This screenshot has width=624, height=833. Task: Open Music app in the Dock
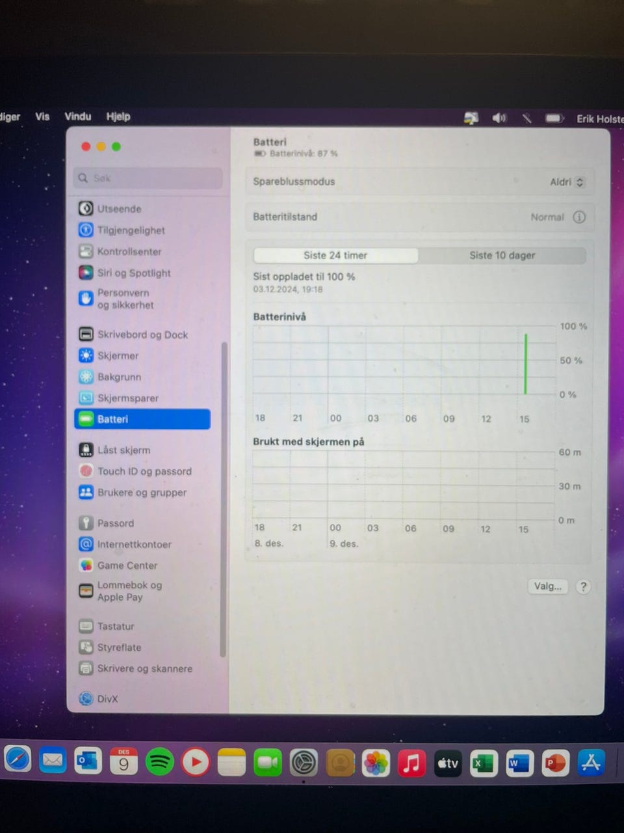411,763
